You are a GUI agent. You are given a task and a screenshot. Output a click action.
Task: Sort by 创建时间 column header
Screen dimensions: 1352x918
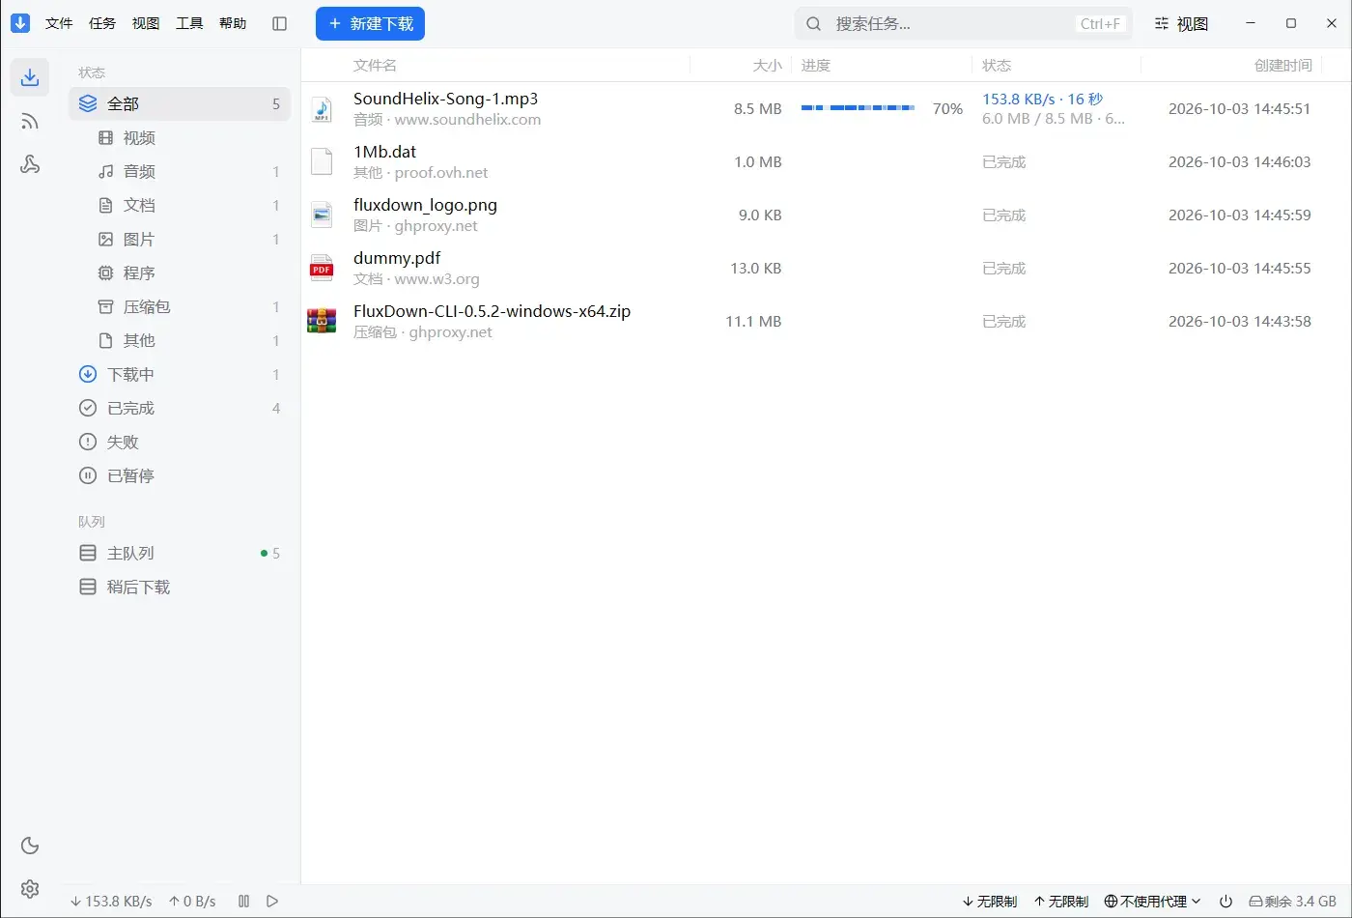[1282, 65]
